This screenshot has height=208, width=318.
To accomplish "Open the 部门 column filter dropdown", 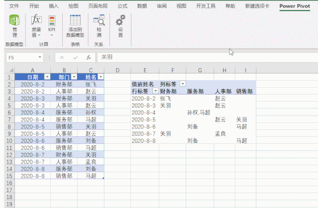I will (x=74, y=77).
